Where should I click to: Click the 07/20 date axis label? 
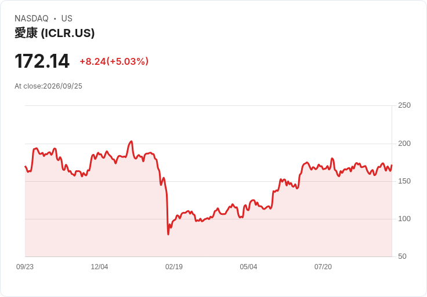click(x=323, y=267)
